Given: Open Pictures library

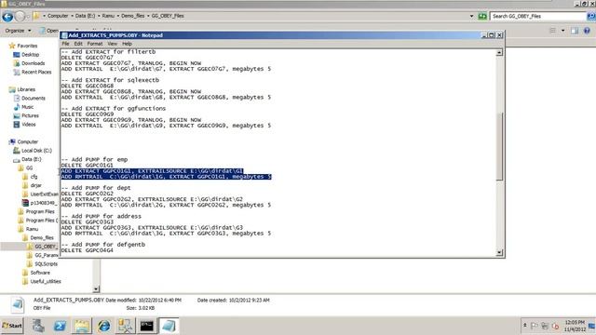Looking at the screenshot, I should [x=30, y=115].
